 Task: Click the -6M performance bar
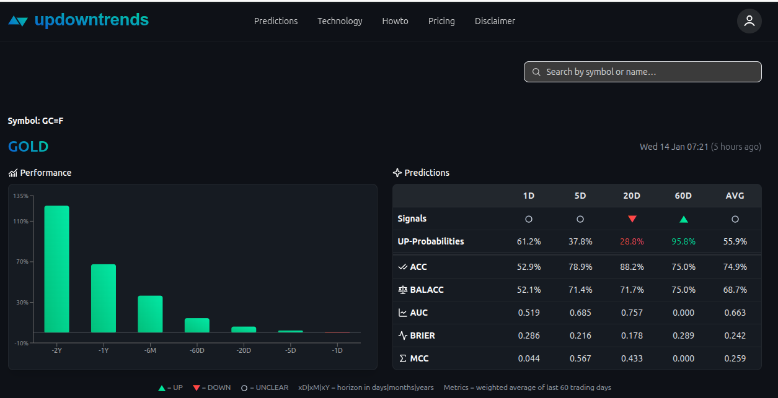(x=150, y=314)
